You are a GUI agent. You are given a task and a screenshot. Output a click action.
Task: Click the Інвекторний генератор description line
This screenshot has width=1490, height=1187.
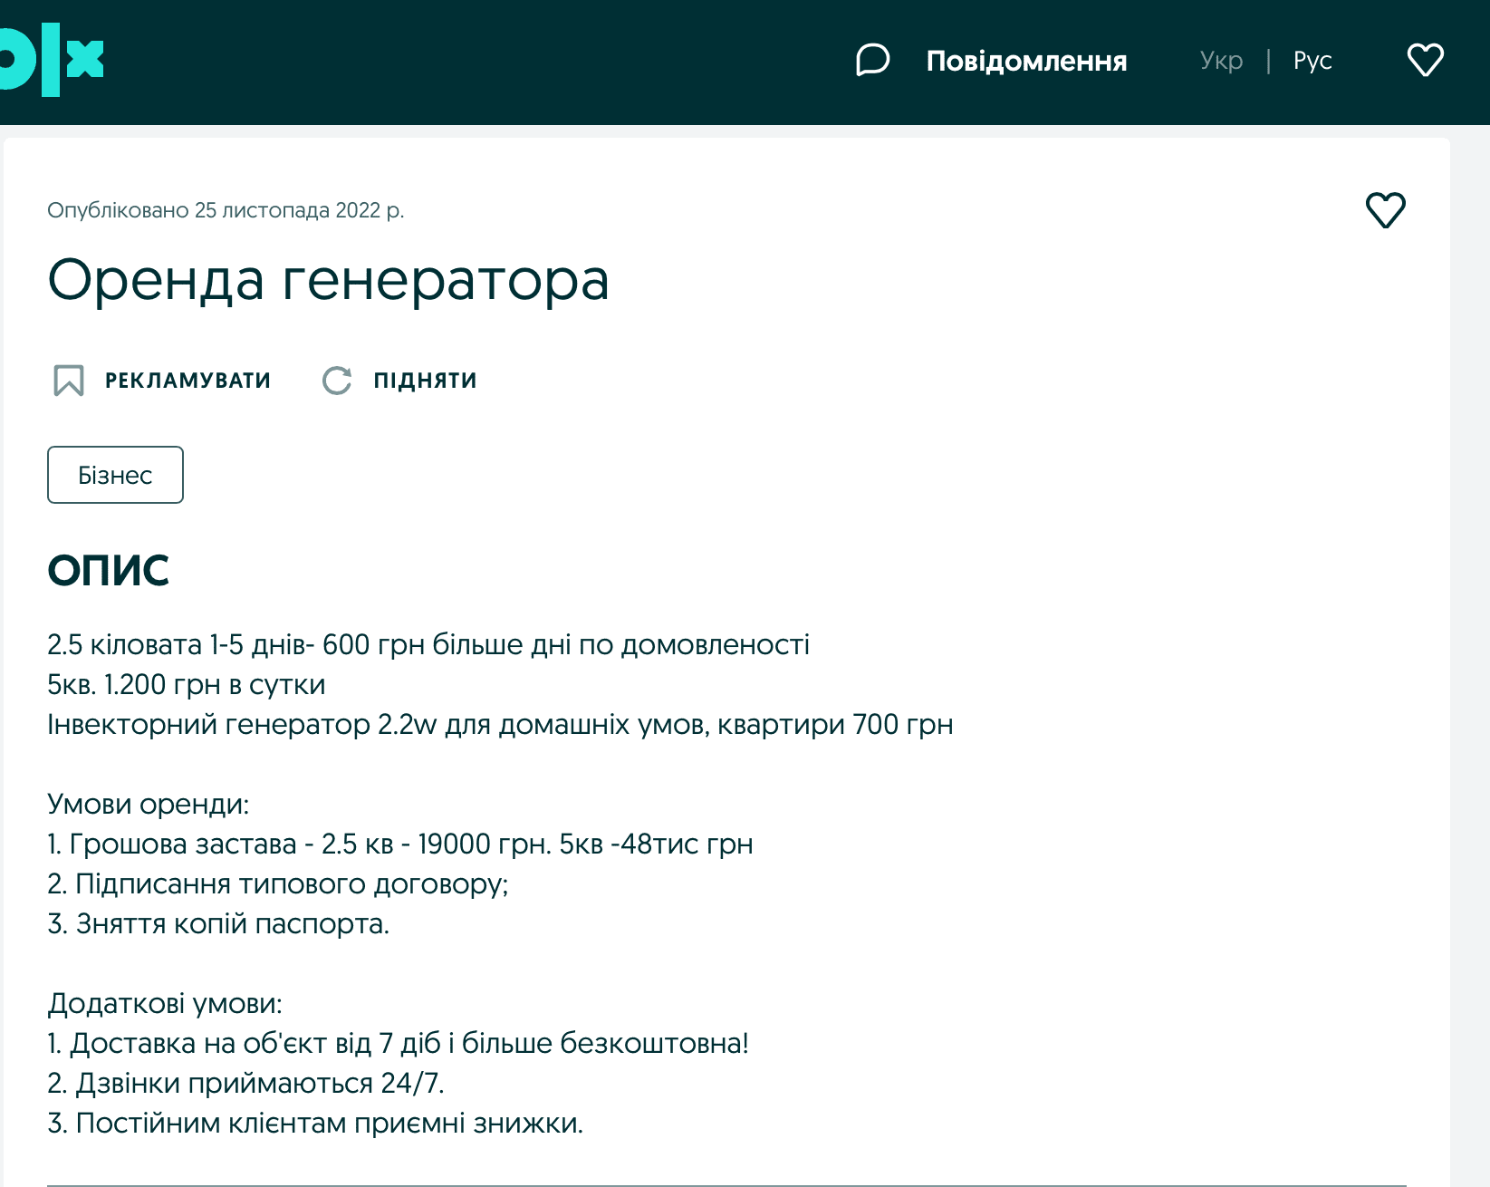point(500,725)
